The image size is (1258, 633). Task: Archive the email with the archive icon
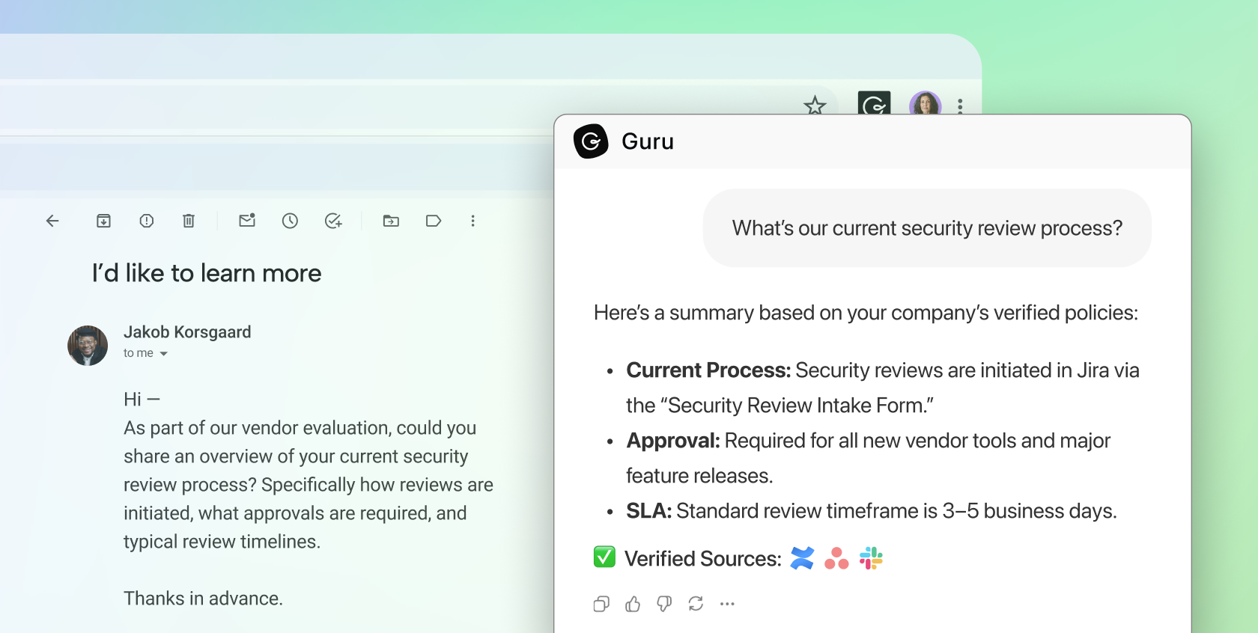pyautogui.click(x=103, y=221)
